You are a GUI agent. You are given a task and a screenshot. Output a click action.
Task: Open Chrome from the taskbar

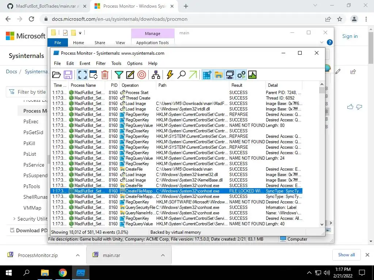pyautogui.click(x=63, y=273)
